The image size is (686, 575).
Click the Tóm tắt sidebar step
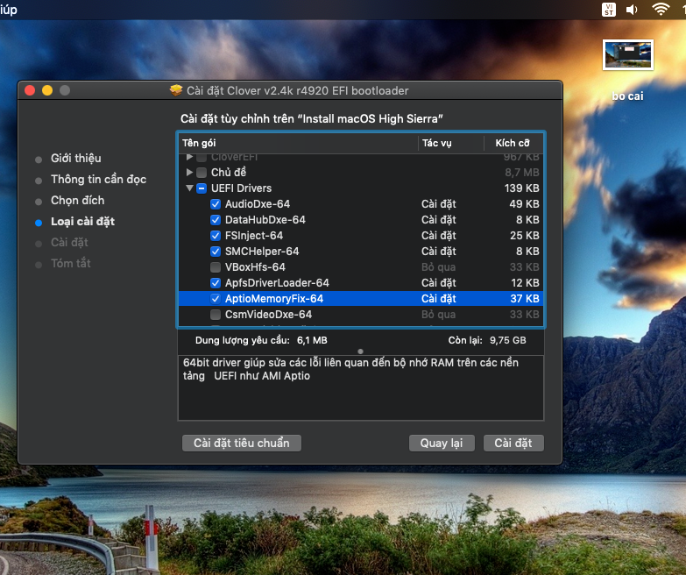click(x=70, y=264)
